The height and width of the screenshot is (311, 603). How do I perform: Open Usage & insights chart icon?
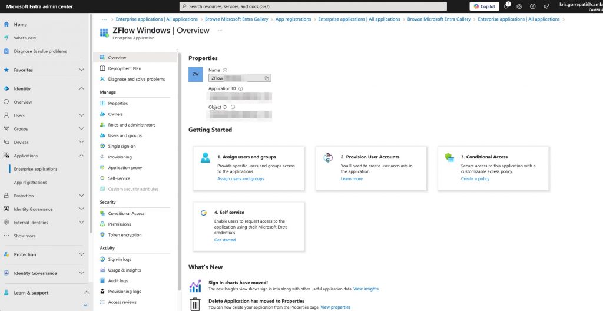coord(102,270)
